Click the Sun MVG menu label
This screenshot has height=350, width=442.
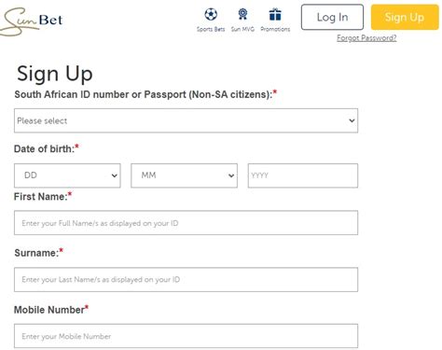click(x=242, y=29)
